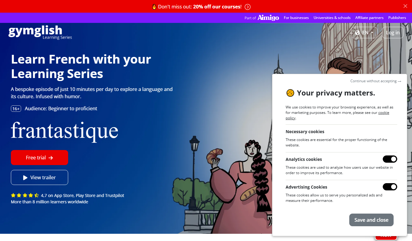Open For businesses menu link
Screen dimensions: 412x241
tap(296, 18)
